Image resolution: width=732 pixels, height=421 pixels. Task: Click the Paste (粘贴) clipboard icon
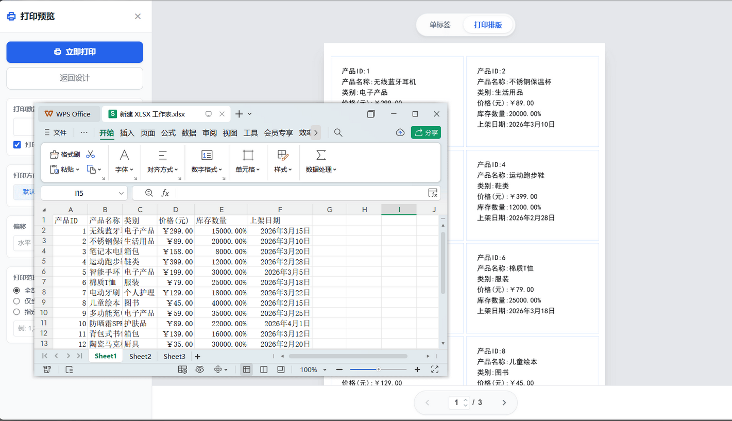(54, 170)
